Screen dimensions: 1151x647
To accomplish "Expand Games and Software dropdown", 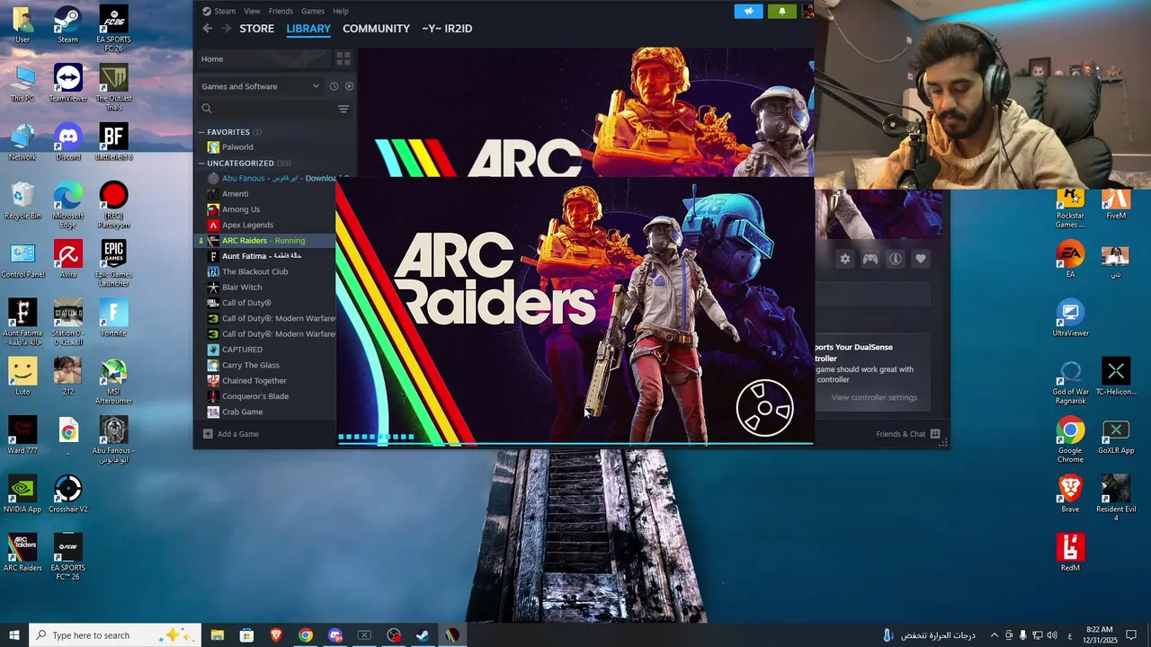I will click(x=261, y=86).
